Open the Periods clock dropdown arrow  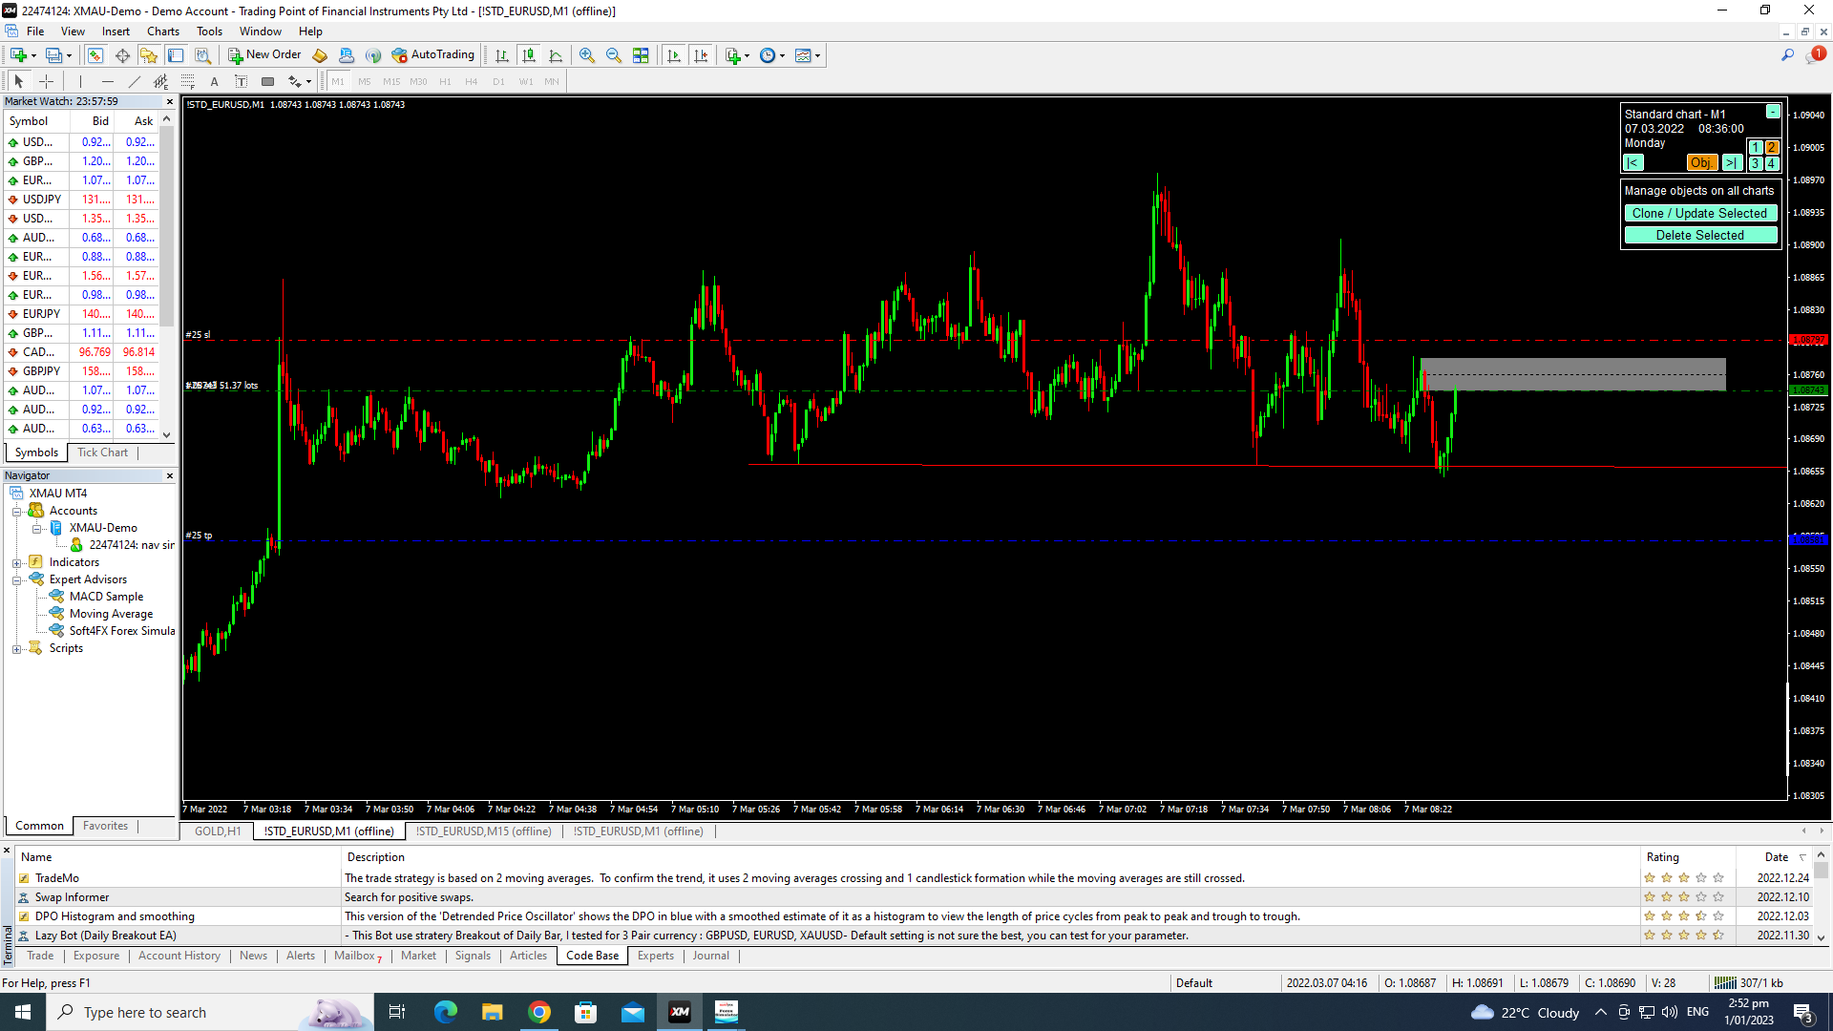pyautogui.click(x=783, y=56)
